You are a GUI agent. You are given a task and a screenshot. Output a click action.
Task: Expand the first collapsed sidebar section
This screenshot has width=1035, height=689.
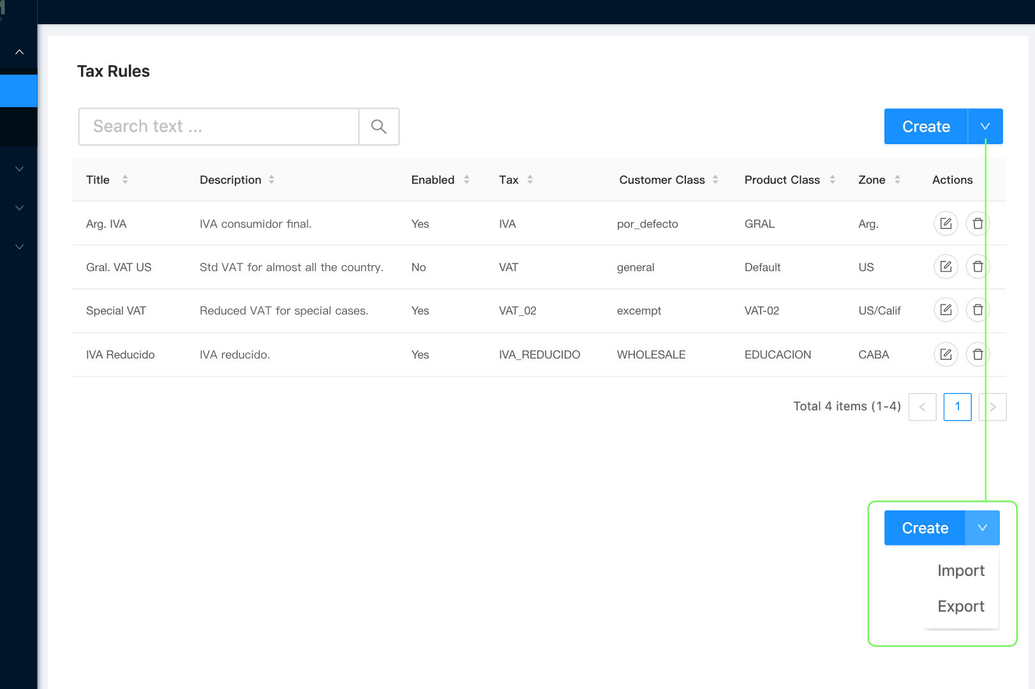(x=19, y=169)
